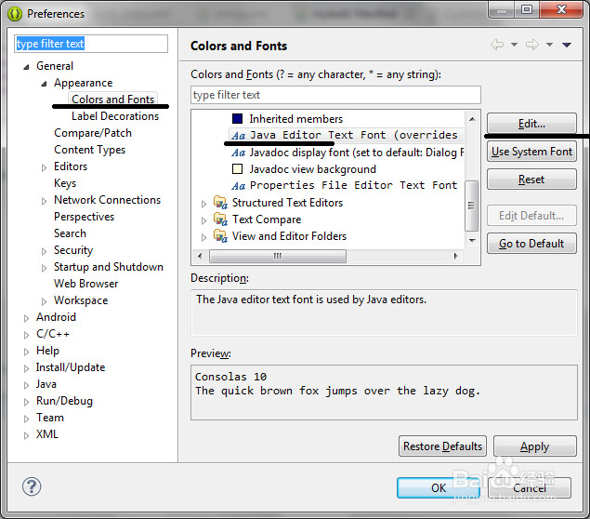Open Perspectives preferences page
This screenshot has width=590, height=519.
(x=84, y=217)
